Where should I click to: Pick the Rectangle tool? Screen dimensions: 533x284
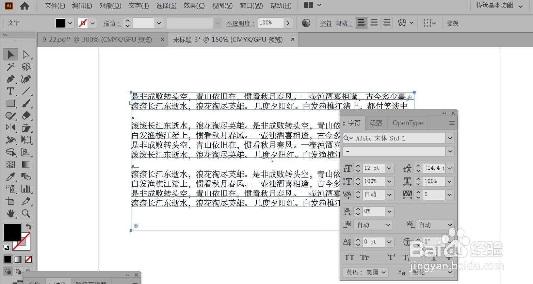coord(10,103)
